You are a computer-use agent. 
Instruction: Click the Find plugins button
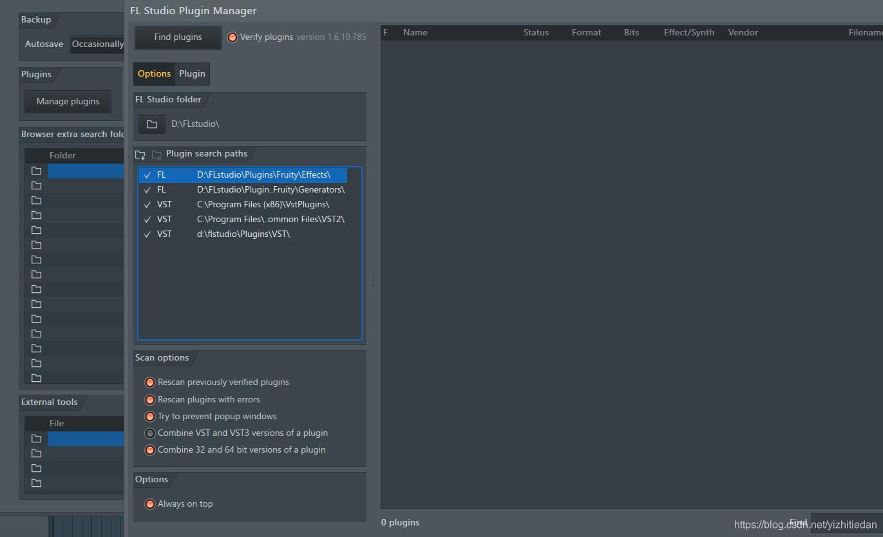(x=178, y=37)
